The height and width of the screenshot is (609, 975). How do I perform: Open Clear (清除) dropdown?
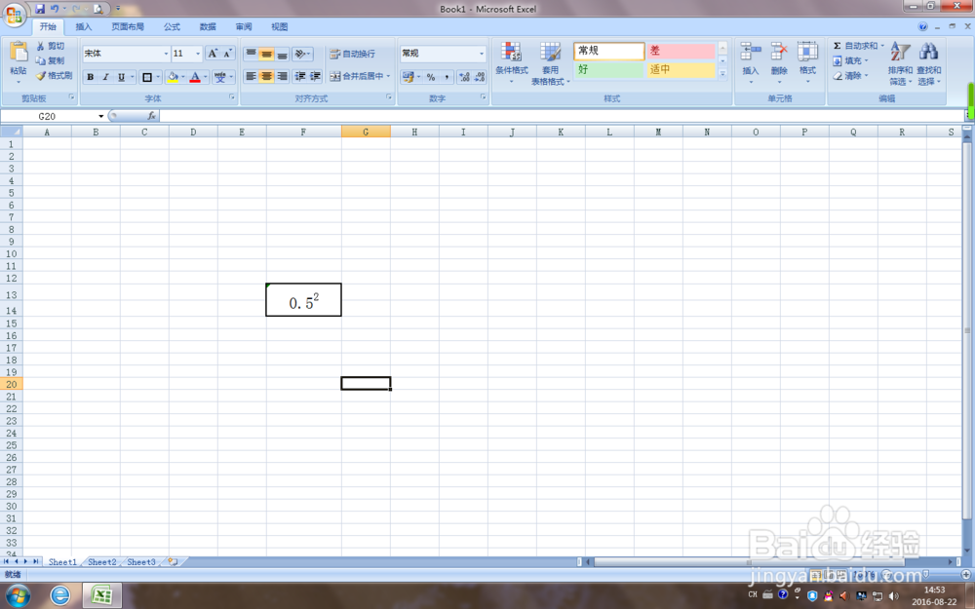(850, 76)
